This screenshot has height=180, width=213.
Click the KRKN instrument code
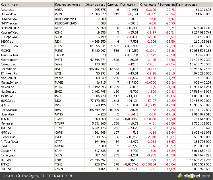(59, 151)
